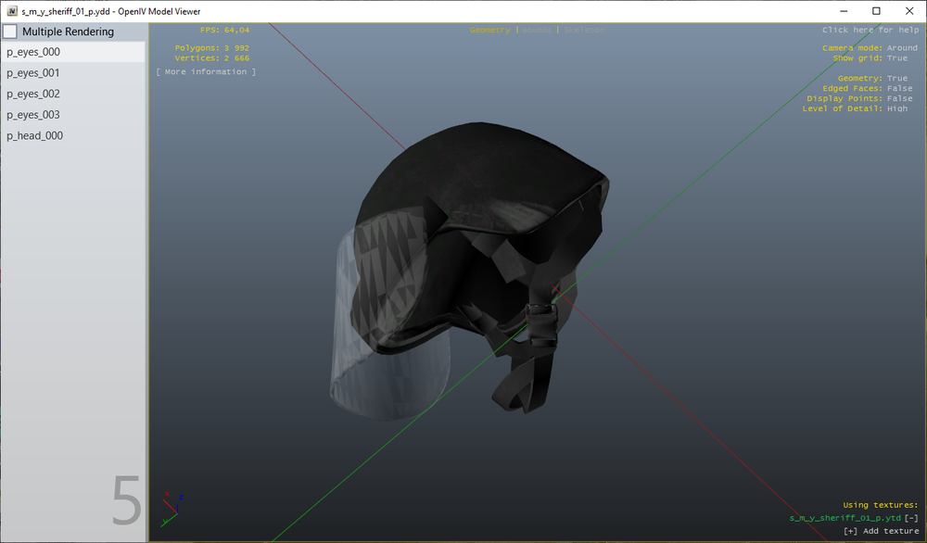927x543 pixels.
Task: Change the Level of Detail 'High' value
Action: point(897,108)
